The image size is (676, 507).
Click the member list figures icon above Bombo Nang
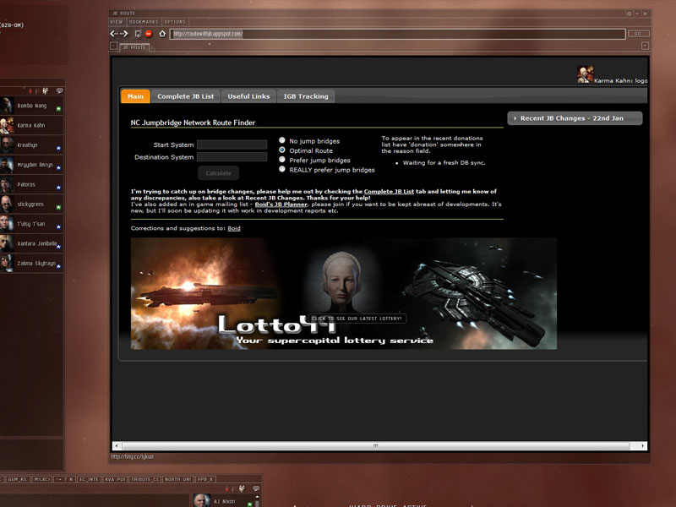click(46, 90)
